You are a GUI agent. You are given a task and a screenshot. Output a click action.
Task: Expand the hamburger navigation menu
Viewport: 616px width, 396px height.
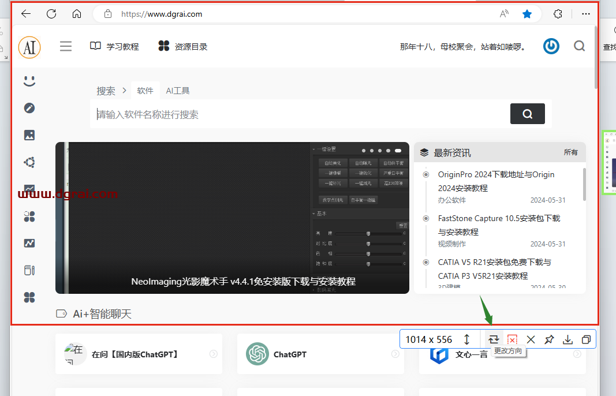(66, 46)
